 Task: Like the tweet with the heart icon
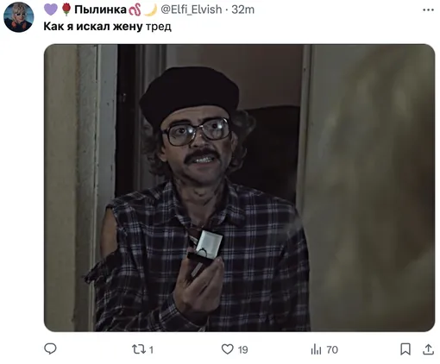click(x=228, y=349)
